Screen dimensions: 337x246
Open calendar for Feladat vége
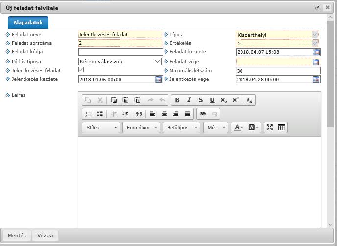(315, 62)
